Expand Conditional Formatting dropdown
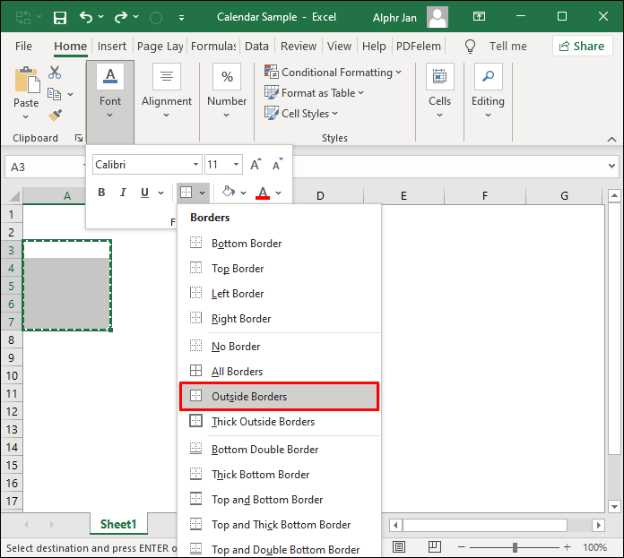Viewport: 624px width, 558px height. [x=334, y=73]
